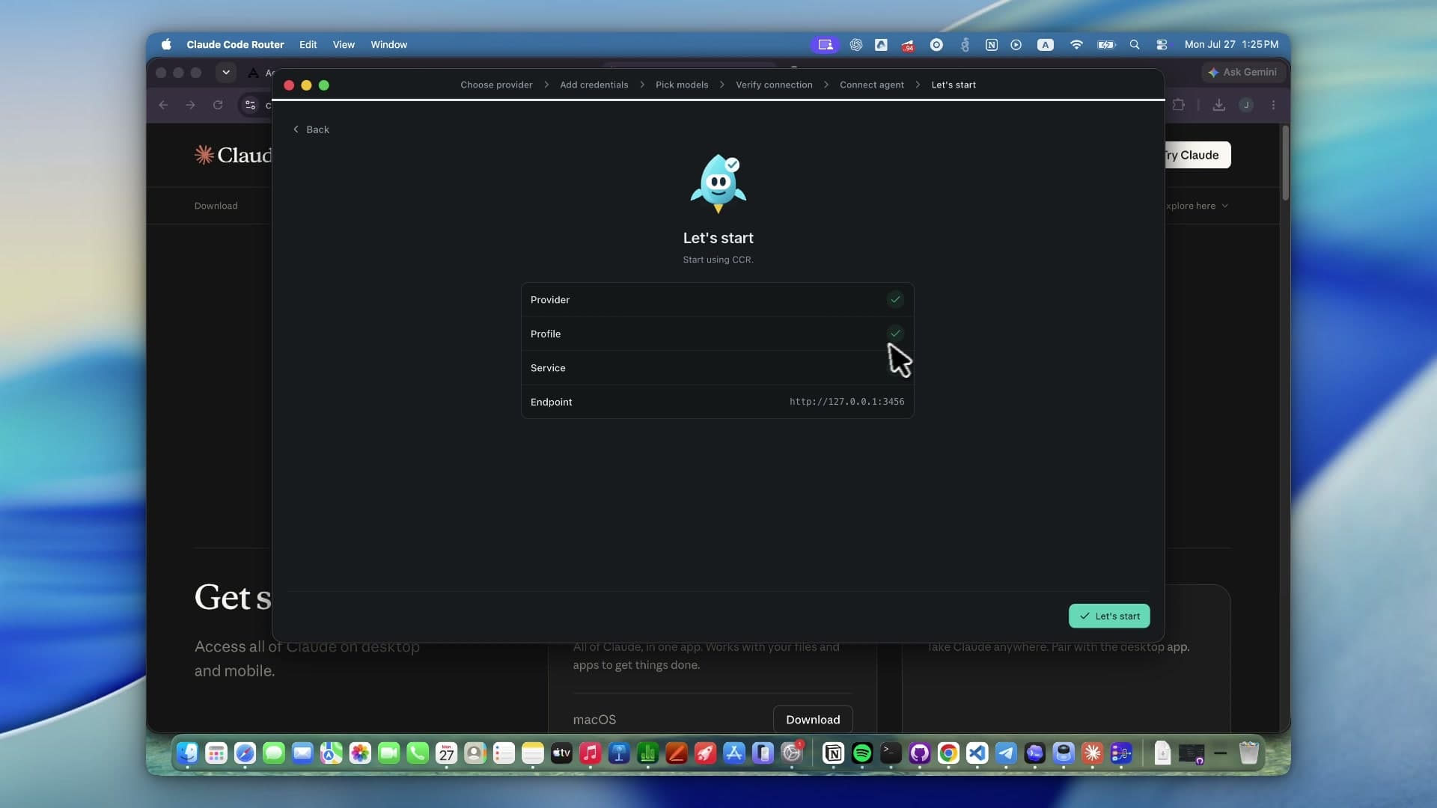Open the Apple menu
This screenshot has width=1437, height=808.
click(166, 44)
